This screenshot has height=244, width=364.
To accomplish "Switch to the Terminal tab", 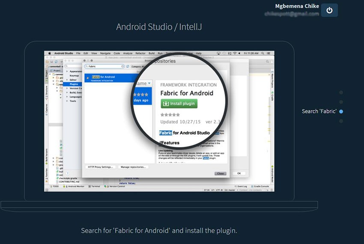I will click(x=94, y=186).
